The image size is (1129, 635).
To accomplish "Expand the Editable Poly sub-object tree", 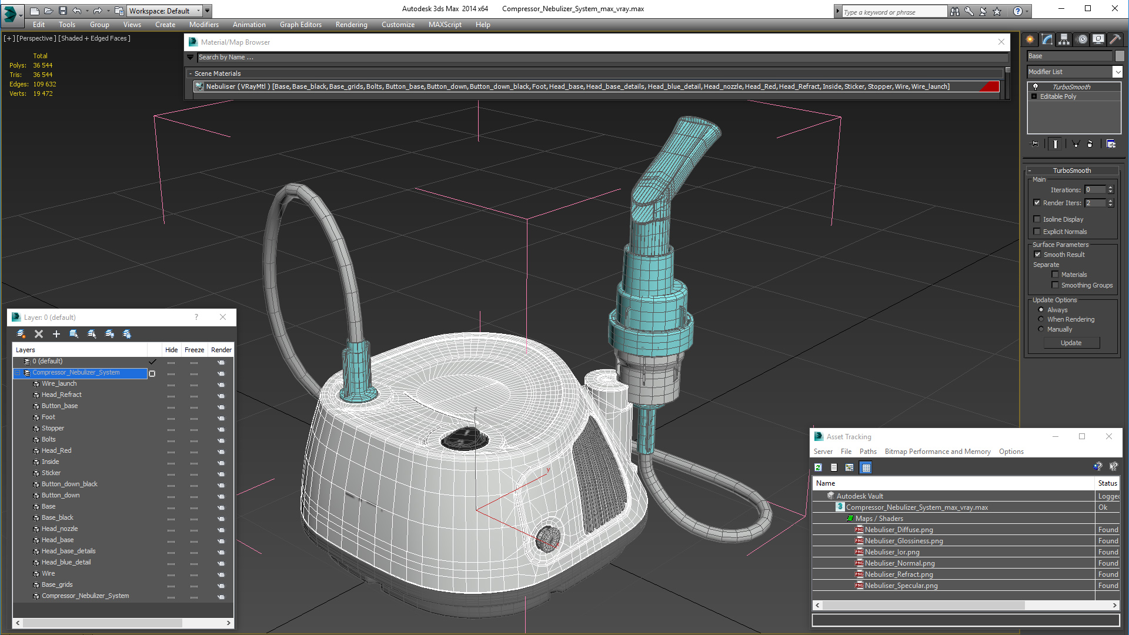I will 1034,96.
